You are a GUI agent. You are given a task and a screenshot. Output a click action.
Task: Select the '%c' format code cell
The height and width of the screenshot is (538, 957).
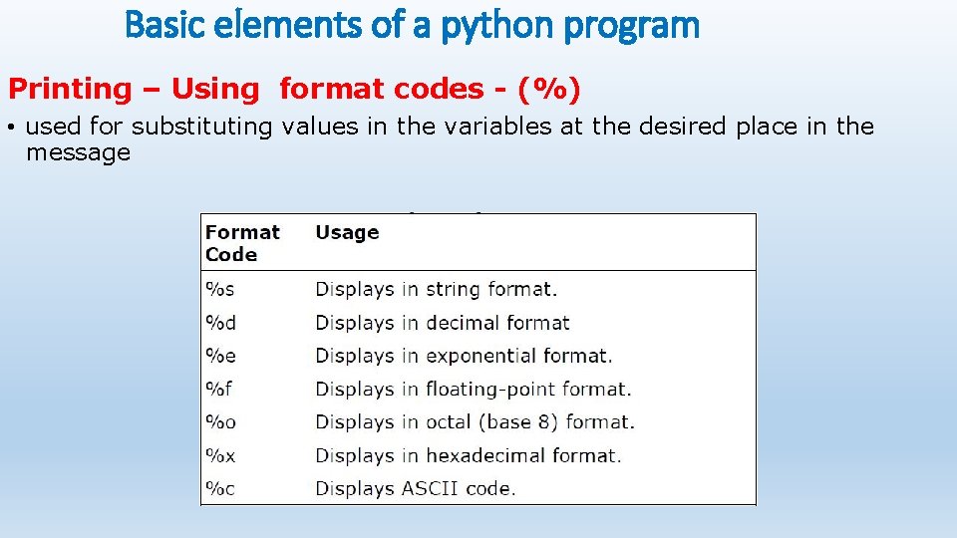click(x=219, y=488)
